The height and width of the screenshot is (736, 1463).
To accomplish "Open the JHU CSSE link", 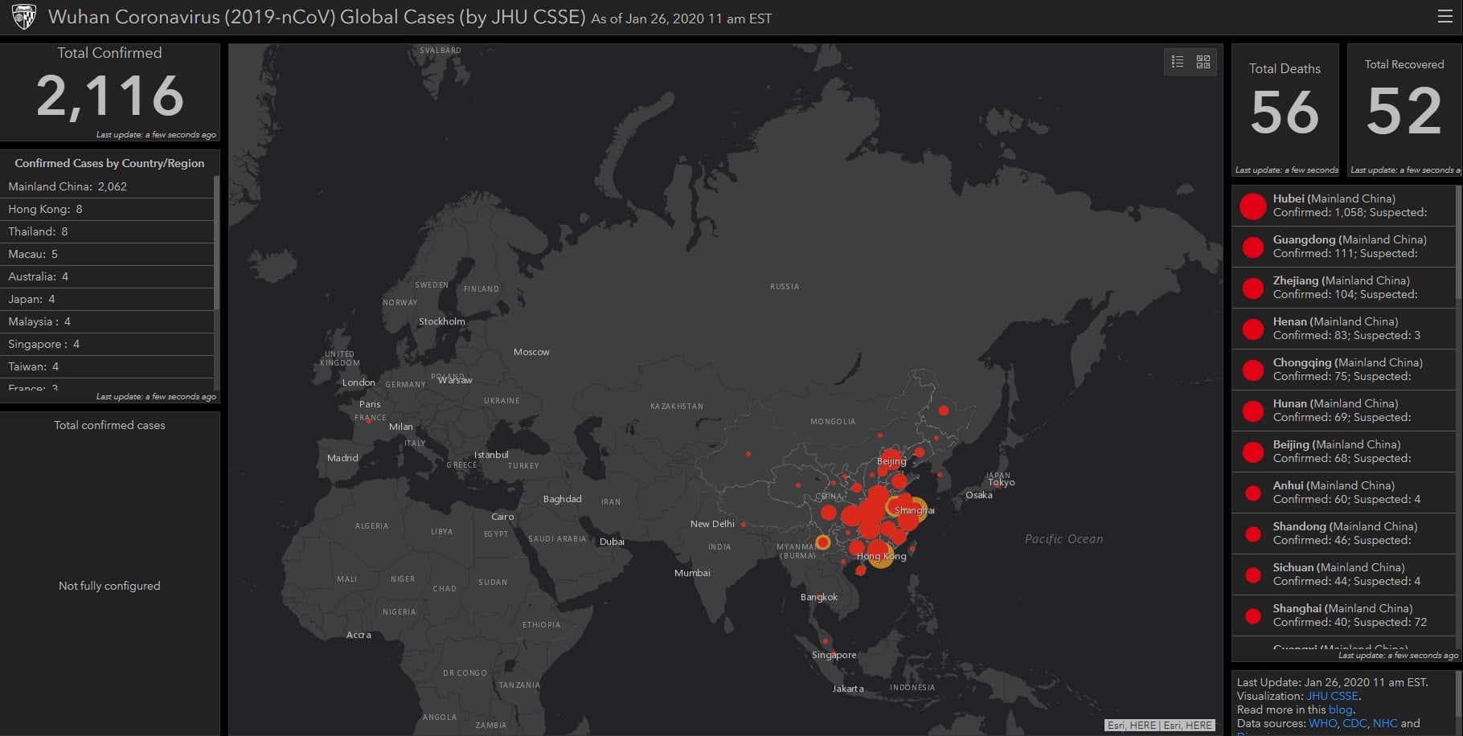I will [x=1332, y=696].
